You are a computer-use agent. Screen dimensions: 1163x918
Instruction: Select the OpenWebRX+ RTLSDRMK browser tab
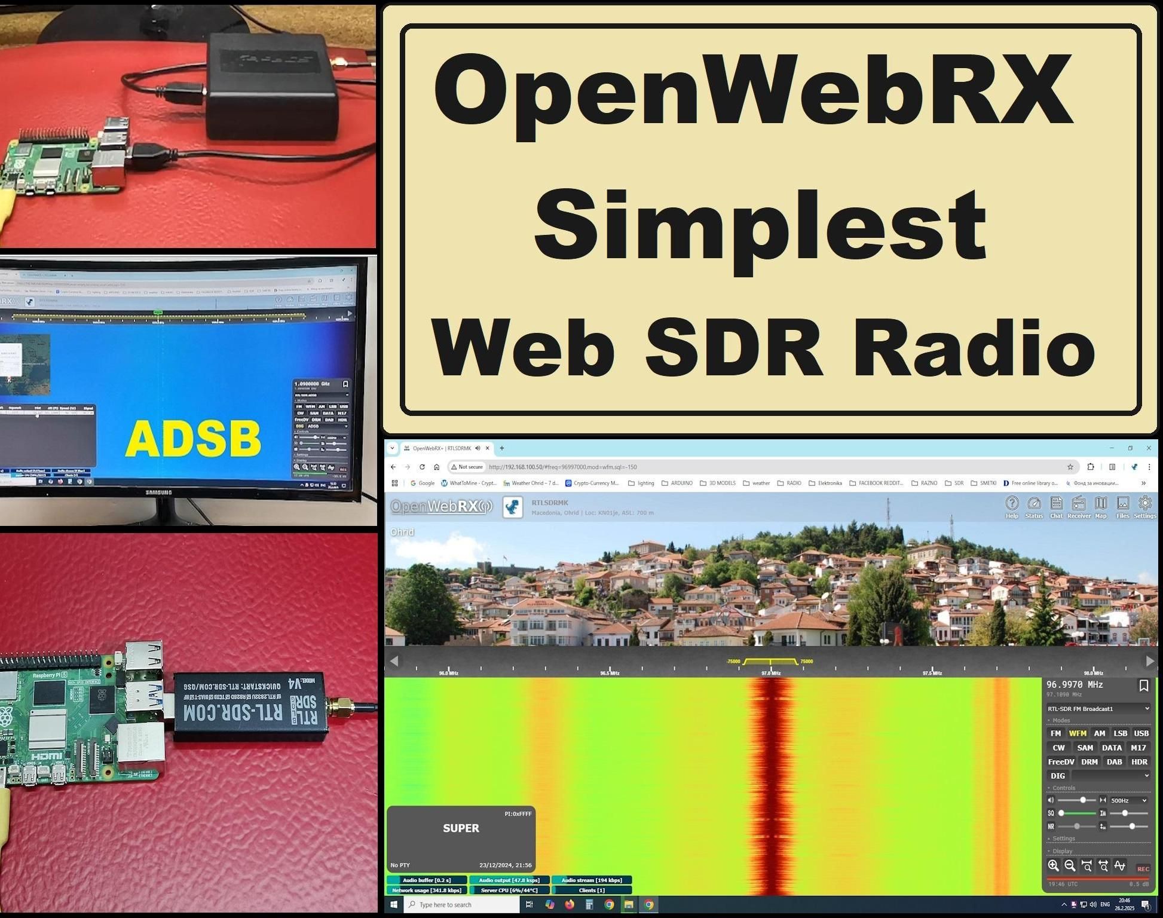click(x=442, y=448)
